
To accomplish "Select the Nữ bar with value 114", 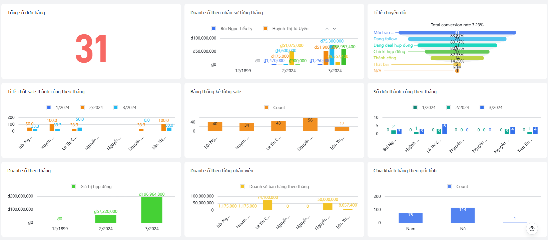I will click(463, 215).
